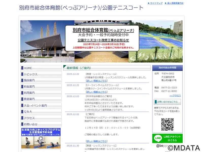Click the 【年末年始休館日のご案内】 heading
203x152 pixels.
pos(98,97)
